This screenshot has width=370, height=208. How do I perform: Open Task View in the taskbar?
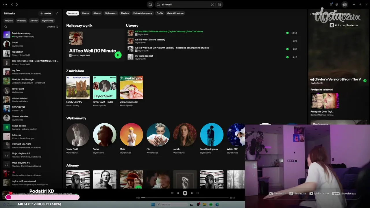(191, 205)
